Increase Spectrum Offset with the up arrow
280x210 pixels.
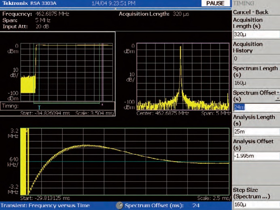[278, 94]
